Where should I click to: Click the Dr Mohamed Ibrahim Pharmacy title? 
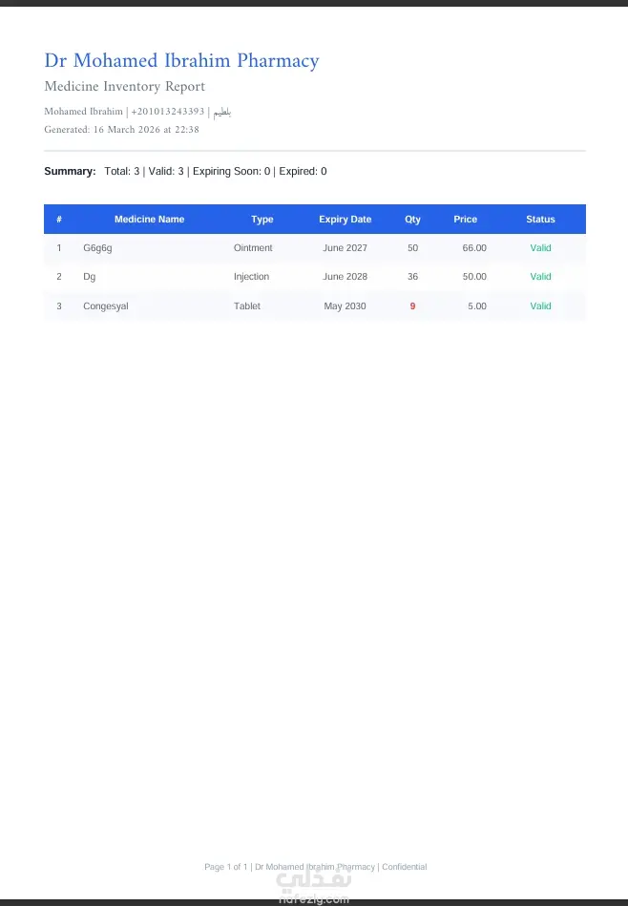click(181, 61)
